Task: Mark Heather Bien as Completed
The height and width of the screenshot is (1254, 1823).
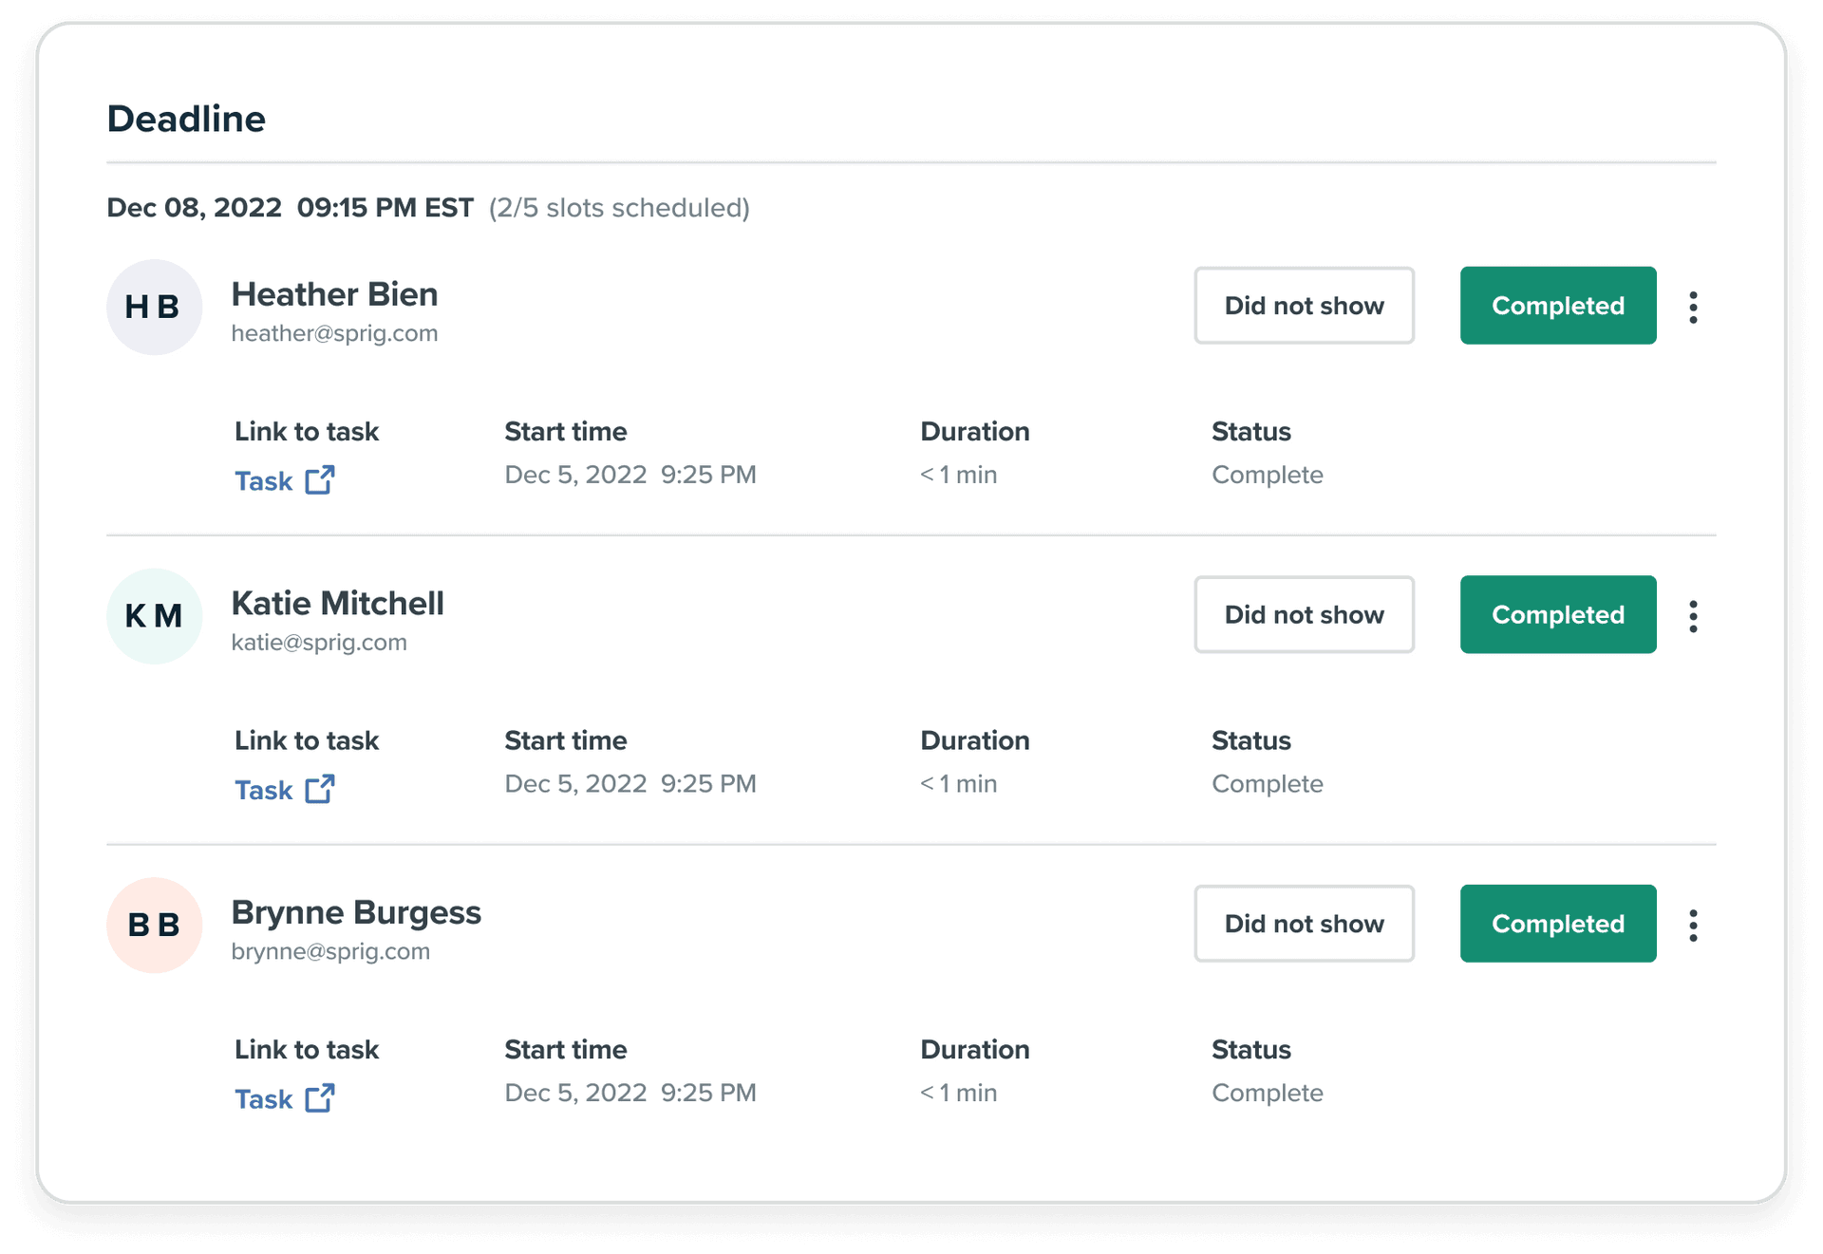Action: coord(1558,306)
